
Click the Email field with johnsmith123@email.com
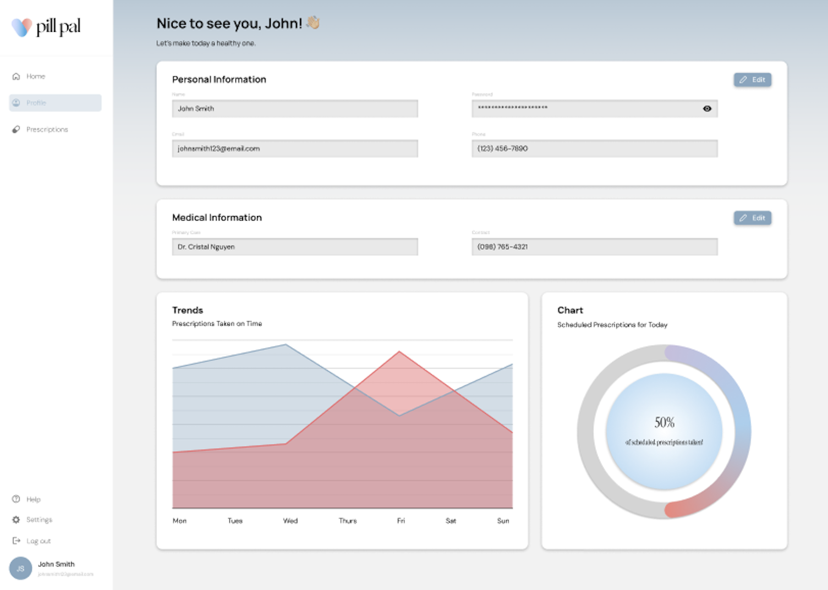(294, 149)
